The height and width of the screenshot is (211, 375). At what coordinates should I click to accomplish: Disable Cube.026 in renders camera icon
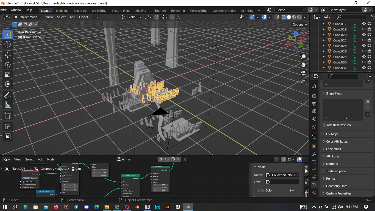(370, 51)
